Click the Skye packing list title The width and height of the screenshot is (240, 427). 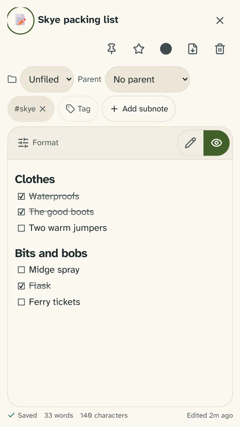[78, 20]
